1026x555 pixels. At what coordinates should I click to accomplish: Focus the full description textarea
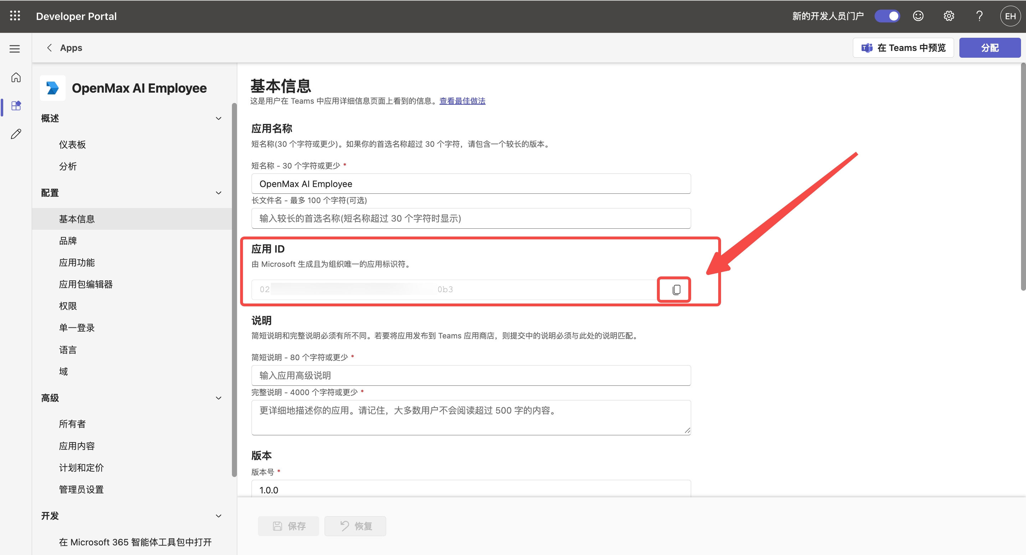pyautogui.click(x=471, y=417)
